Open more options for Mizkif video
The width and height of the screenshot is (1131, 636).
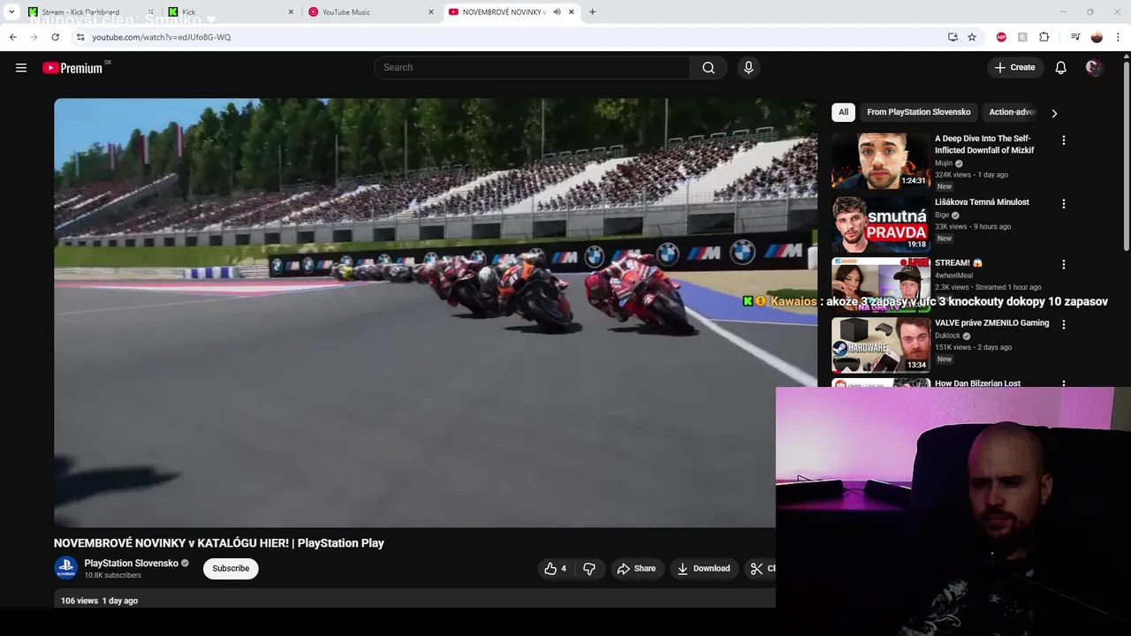pos(1064,140)
